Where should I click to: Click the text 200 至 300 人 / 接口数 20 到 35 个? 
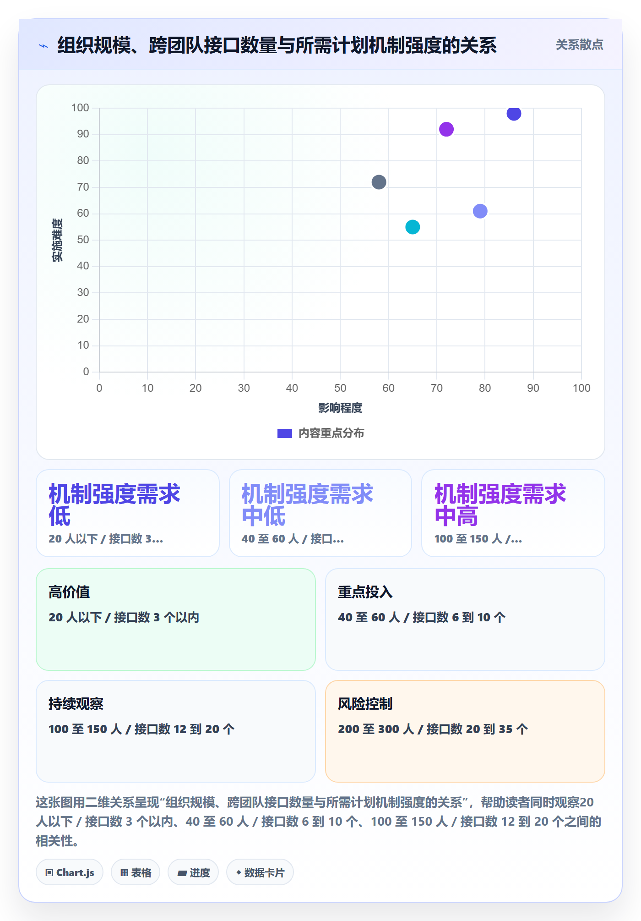click(433, 729)
